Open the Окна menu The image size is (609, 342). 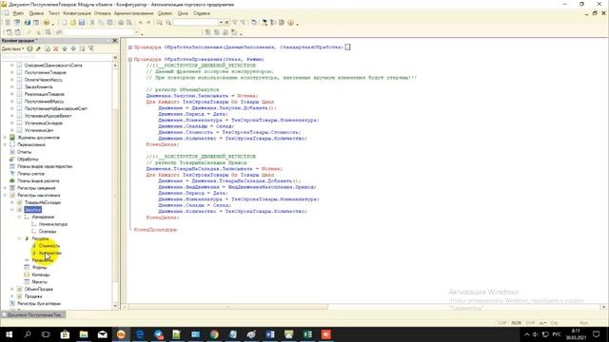(183, 13)
